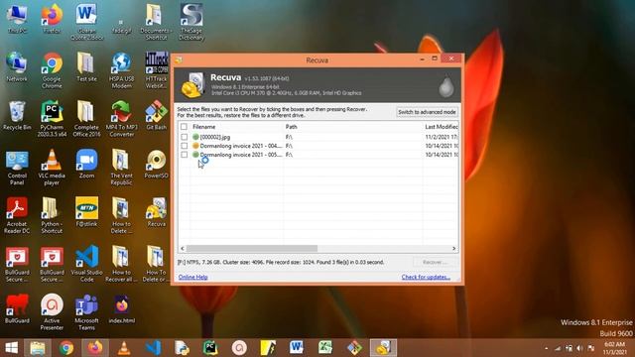Viewport: 635px width, 357px height.
Task: Select The Vent Republic folder
Action: [x=121, y=168]
